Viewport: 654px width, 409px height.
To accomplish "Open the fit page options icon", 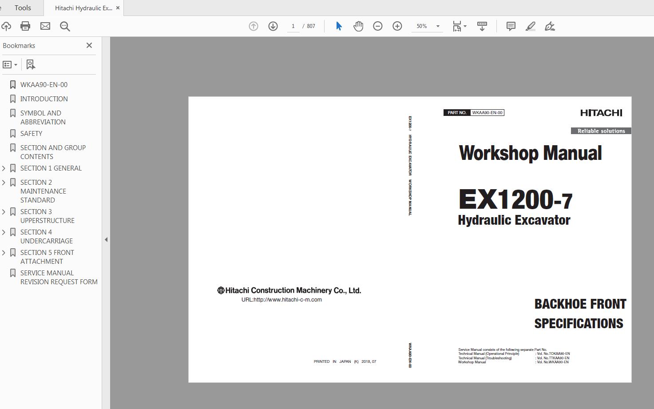I will [459, 26].
